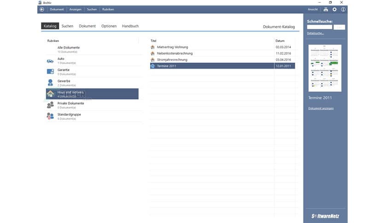Select the Garantie category

(x=92, y=72)
